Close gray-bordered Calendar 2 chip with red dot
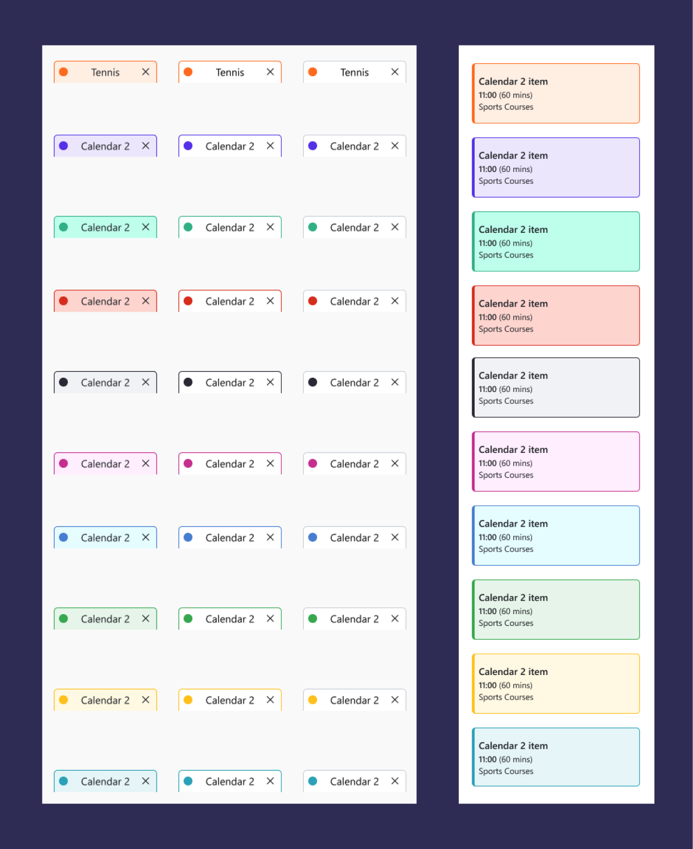The height and width of the screenshot is (849, 693). [395, 301]
